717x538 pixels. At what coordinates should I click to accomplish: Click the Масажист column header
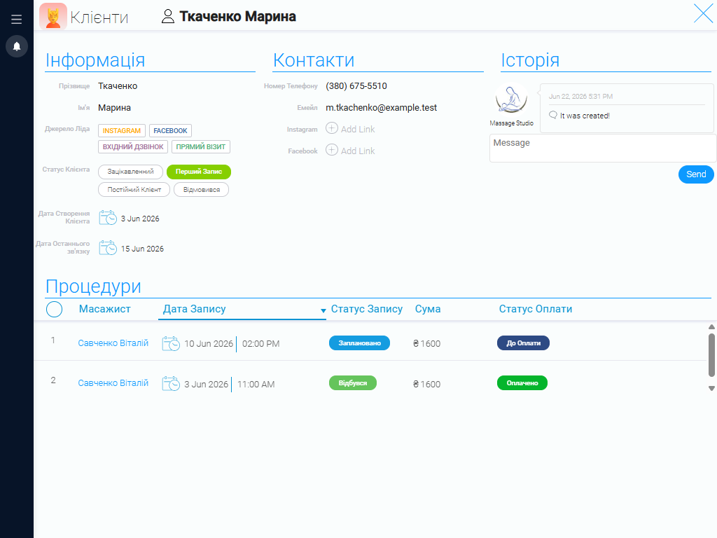(x=105, y=309)
